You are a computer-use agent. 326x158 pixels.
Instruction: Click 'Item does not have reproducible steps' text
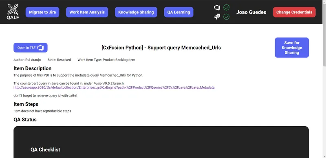click(x=42, y=111)
